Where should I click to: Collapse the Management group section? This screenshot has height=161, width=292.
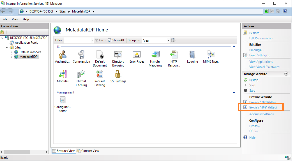coord(234,92)
